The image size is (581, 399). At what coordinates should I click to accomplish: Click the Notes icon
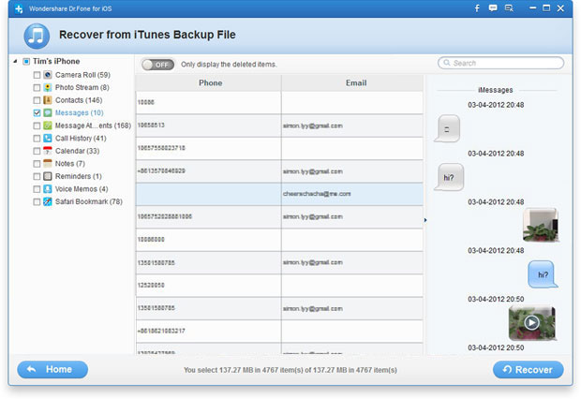click(48, 163)
